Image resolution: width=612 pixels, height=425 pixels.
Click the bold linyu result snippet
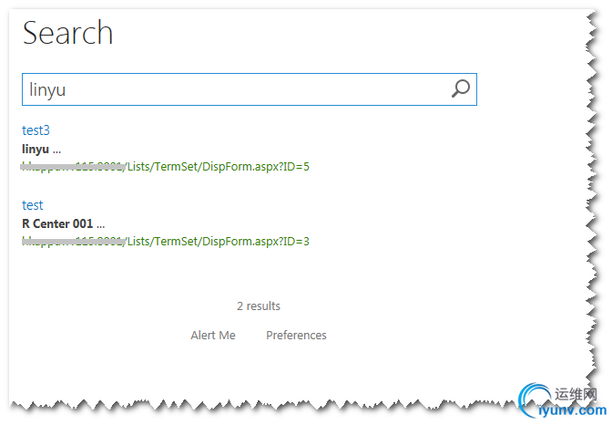(x=36, y=149)
